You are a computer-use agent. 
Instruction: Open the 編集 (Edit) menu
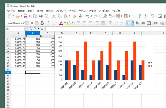(x=21, y=11)
